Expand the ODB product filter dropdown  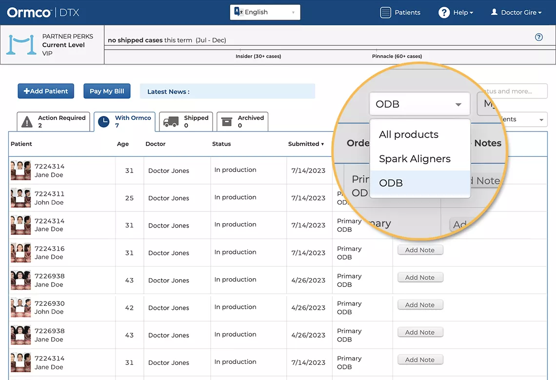tap(419, 104)
